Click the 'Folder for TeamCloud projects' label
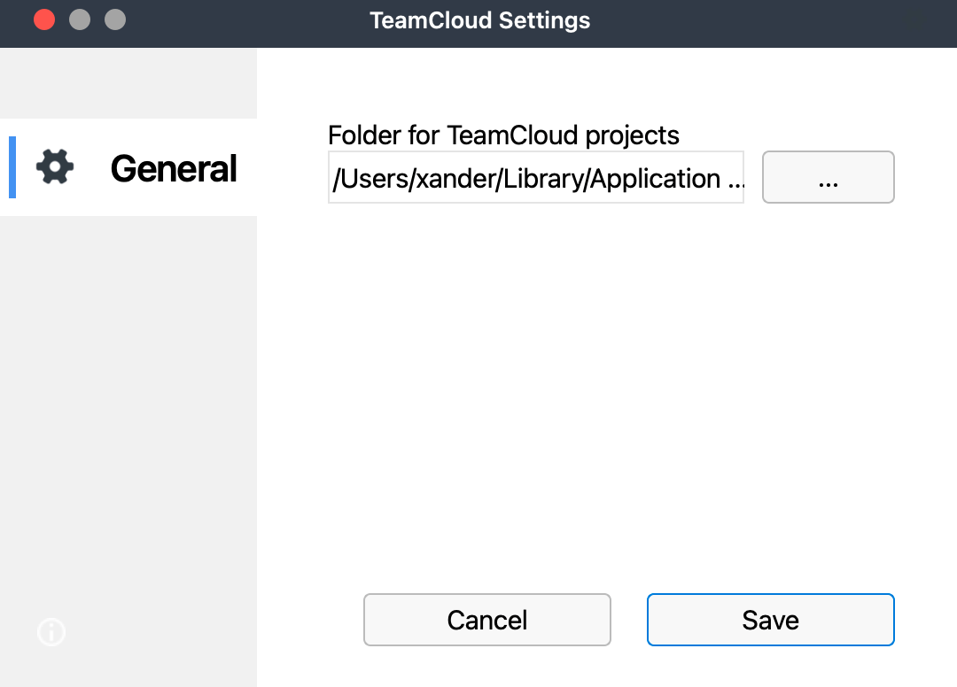Viewport: 957px width, 687px height. click(x=503, y=135)
